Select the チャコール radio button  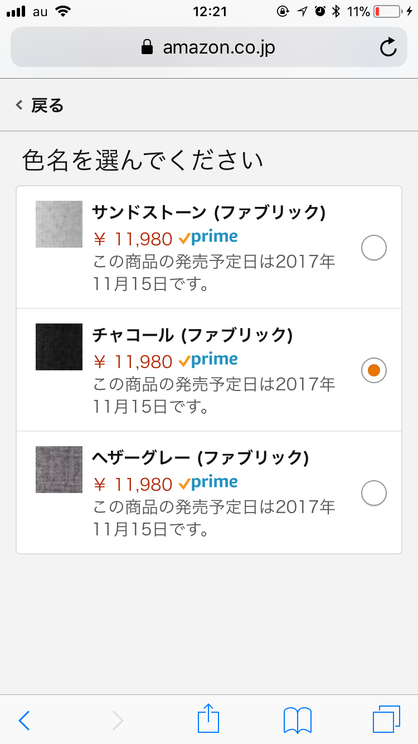374,370
